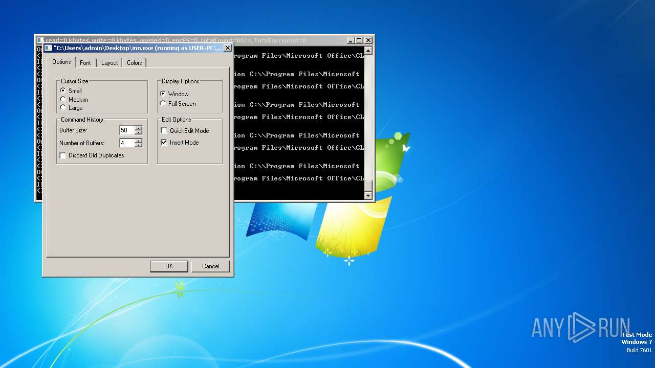Image resolution: width=655 pixels, height=368 pixels.
Task: Click the console scrollbar thumb
Action: click(368, 186)
